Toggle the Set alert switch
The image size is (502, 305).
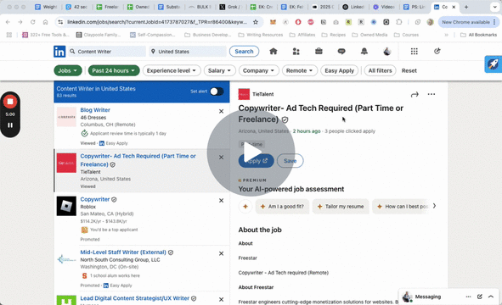[x=217, y=91]
